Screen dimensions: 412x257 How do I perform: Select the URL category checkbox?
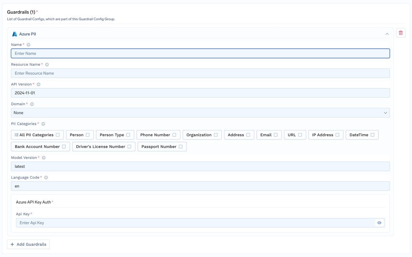coord(300,135)
